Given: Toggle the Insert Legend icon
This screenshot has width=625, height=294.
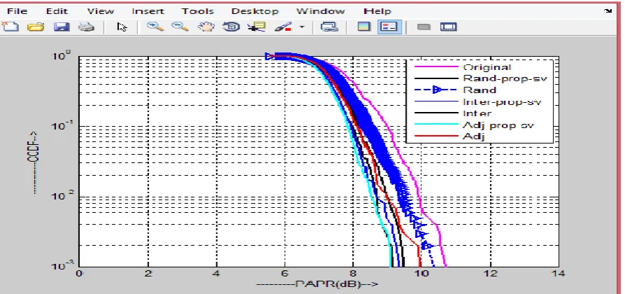Looking at the screenshot, I should click(388, 27).
